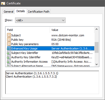Click Server Authentication (1.3.6.1.5.5.7.3.1) detail line

[x=32, y=73]
